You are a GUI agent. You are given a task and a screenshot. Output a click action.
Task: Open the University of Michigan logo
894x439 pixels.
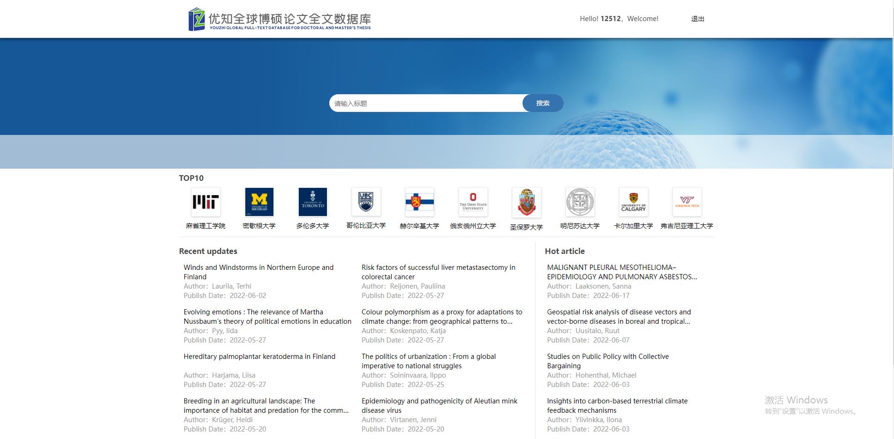click(259, 202)
